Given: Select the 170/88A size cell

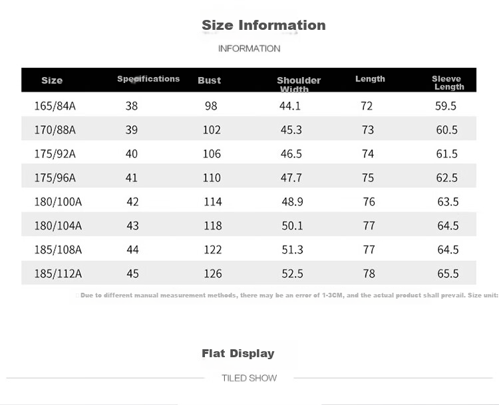Looking at the screenshot, I should (x=55, y=130).
